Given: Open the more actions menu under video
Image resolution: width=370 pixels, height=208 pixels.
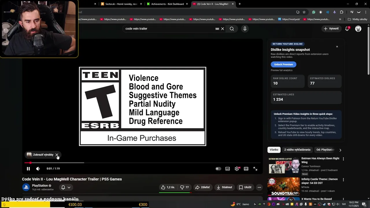Looking at the screenshot, I should click(259, 187).
